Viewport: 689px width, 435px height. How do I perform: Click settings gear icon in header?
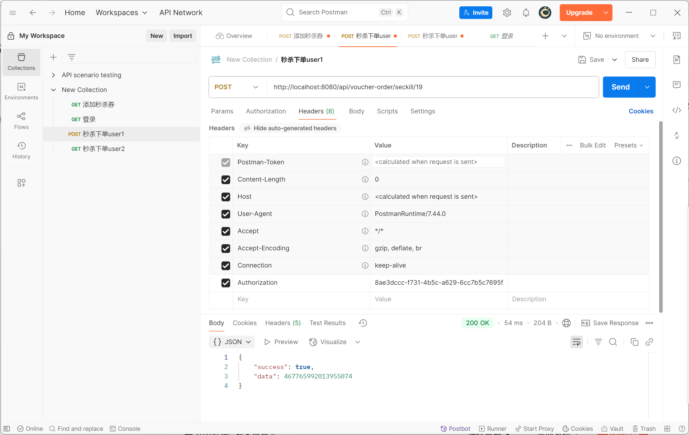coord(507,13)
